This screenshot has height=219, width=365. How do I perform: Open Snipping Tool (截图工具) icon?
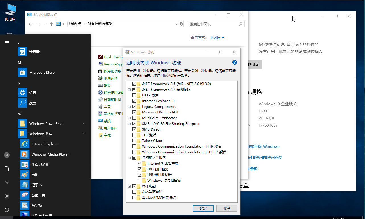[25, 195]
